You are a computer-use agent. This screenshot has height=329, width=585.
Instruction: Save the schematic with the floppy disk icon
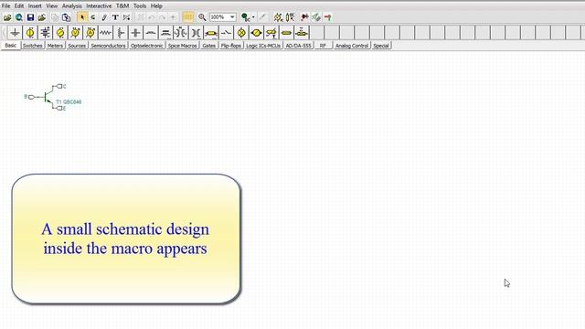pyautogui.click(x=30, y=17)
